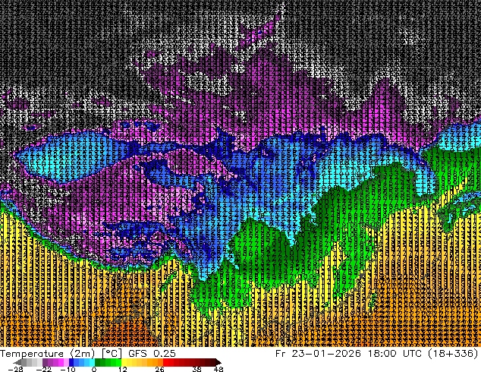Click the '48' legend value
The width and height of the screenshot is (481, 372).
coord(218,369)
